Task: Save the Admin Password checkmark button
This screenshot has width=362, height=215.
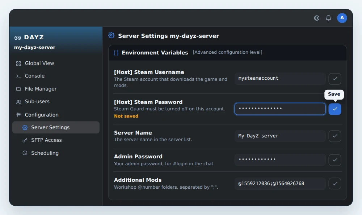Action: [335, 160]
